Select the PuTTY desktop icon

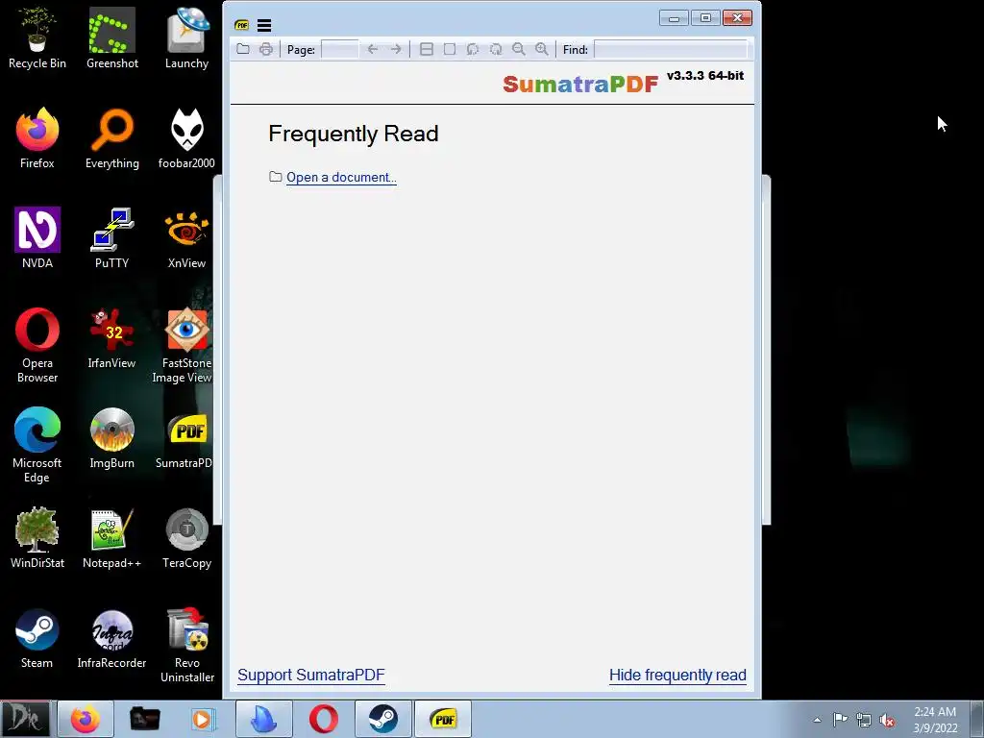pos(112,237)
